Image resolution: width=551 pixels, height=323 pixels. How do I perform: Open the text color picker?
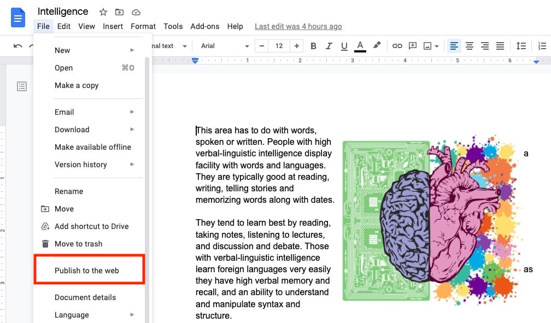tap(359, 46)
